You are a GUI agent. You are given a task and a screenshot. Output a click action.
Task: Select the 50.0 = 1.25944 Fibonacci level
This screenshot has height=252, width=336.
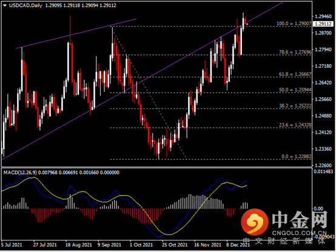[x=295, y=90]
